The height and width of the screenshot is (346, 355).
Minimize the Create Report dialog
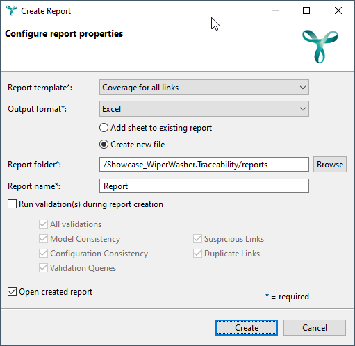point(275,10)
